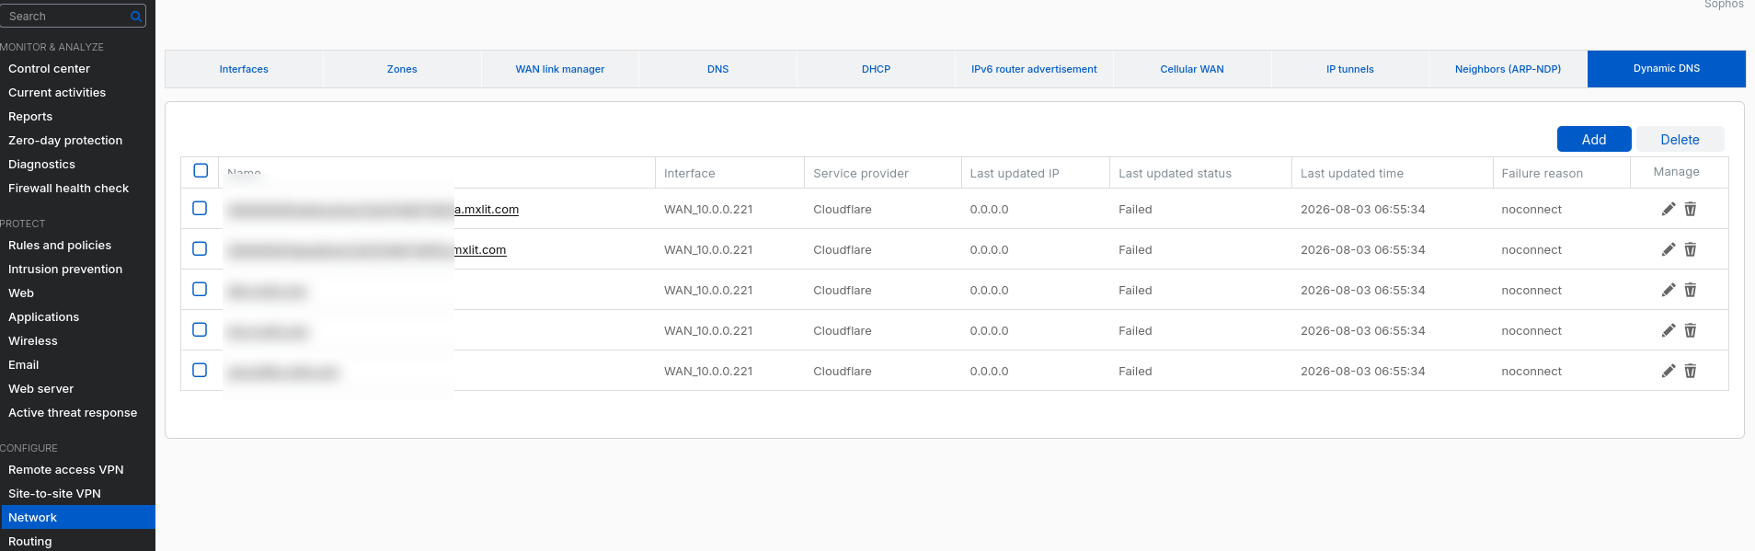Go to Remote access VPN
This screenshot has height=551, width=1755.
pyautogui.click(x=65, y=470)
